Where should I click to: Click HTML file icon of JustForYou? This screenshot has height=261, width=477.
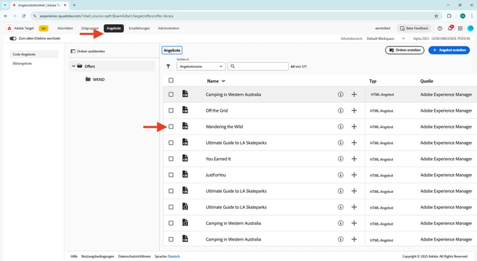(x=185, y=175)
